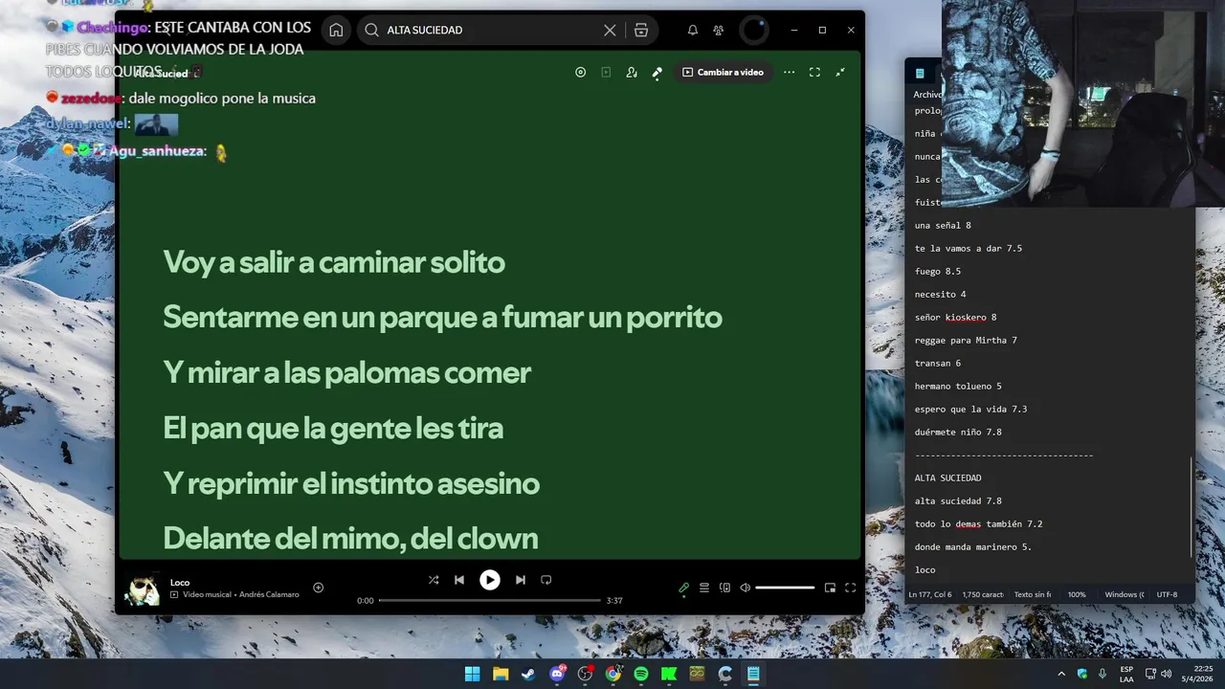Open Kick app from the taskbar
Image resolution: width=1225 pixels, height=689 pixels.
669,674
